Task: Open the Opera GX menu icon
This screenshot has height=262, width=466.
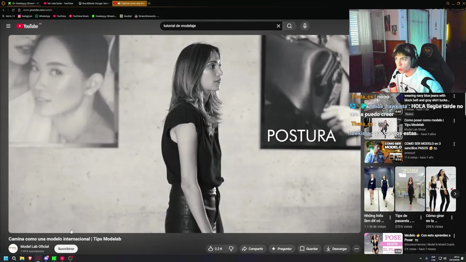Action: [x=3, y=3]
